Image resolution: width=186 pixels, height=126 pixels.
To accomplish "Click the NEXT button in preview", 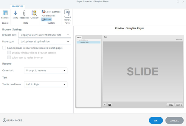I will click(x=179, y=105).
